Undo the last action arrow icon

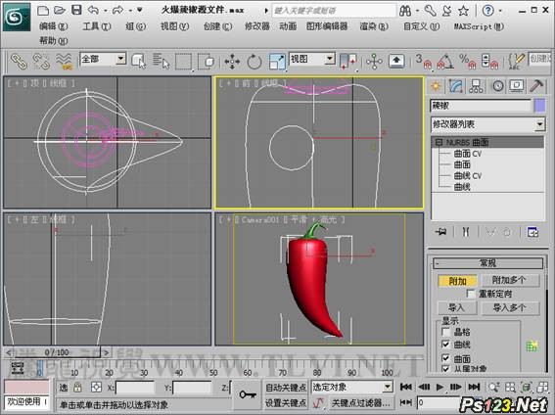click(93, 10)
